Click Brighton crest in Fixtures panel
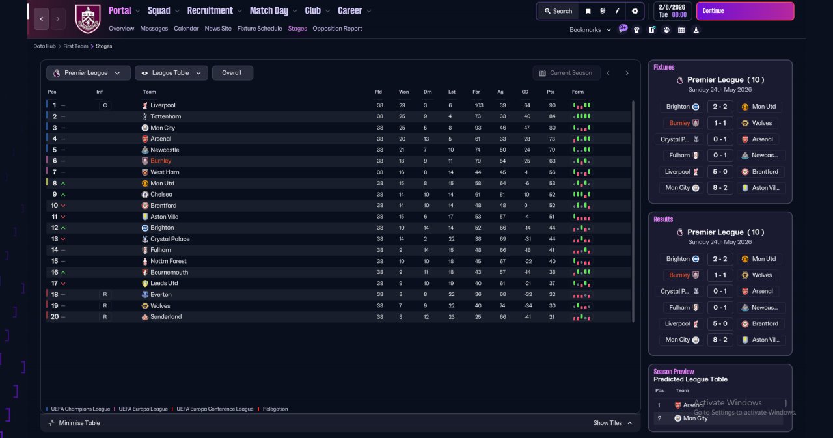Screen dimensions: 833x438 [696, 107]
